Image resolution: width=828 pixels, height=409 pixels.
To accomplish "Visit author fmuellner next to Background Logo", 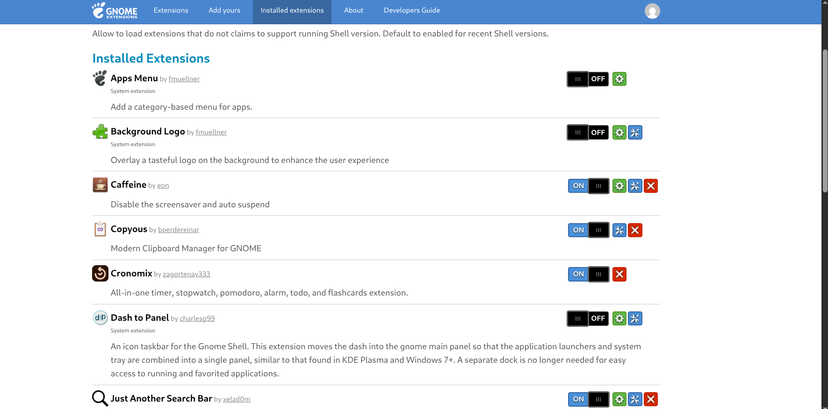I will click(211, 132).
